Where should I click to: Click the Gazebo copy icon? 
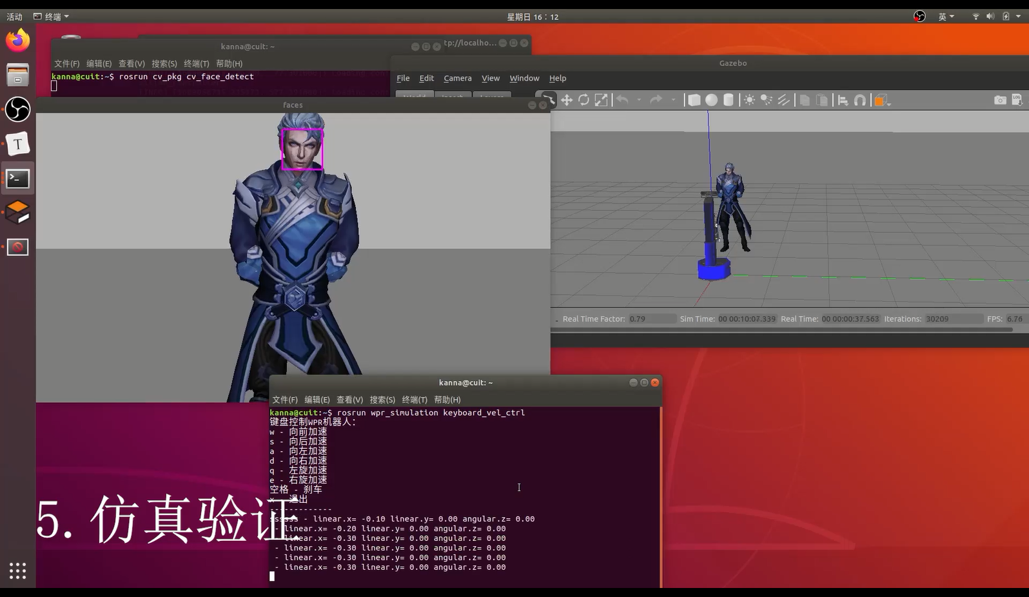point(805,100)
